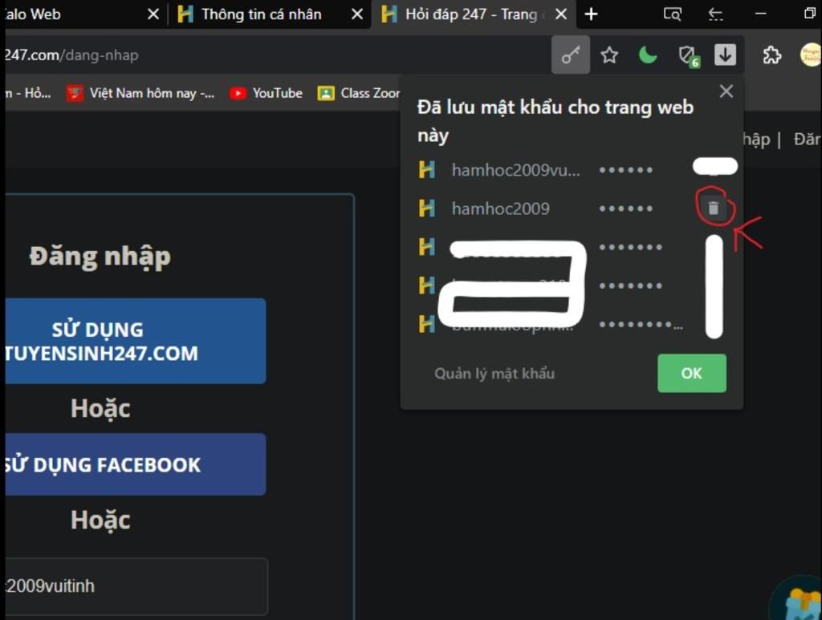Click the back-arrow icon in title bar

click(715, 14)
